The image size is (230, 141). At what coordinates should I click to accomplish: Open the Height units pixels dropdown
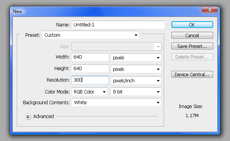pos(136,69)
